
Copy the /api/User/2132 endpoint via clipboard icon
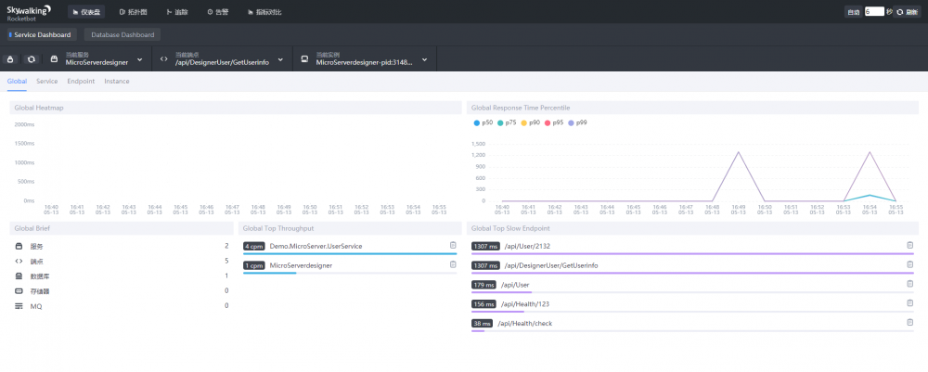pos(910,245)
